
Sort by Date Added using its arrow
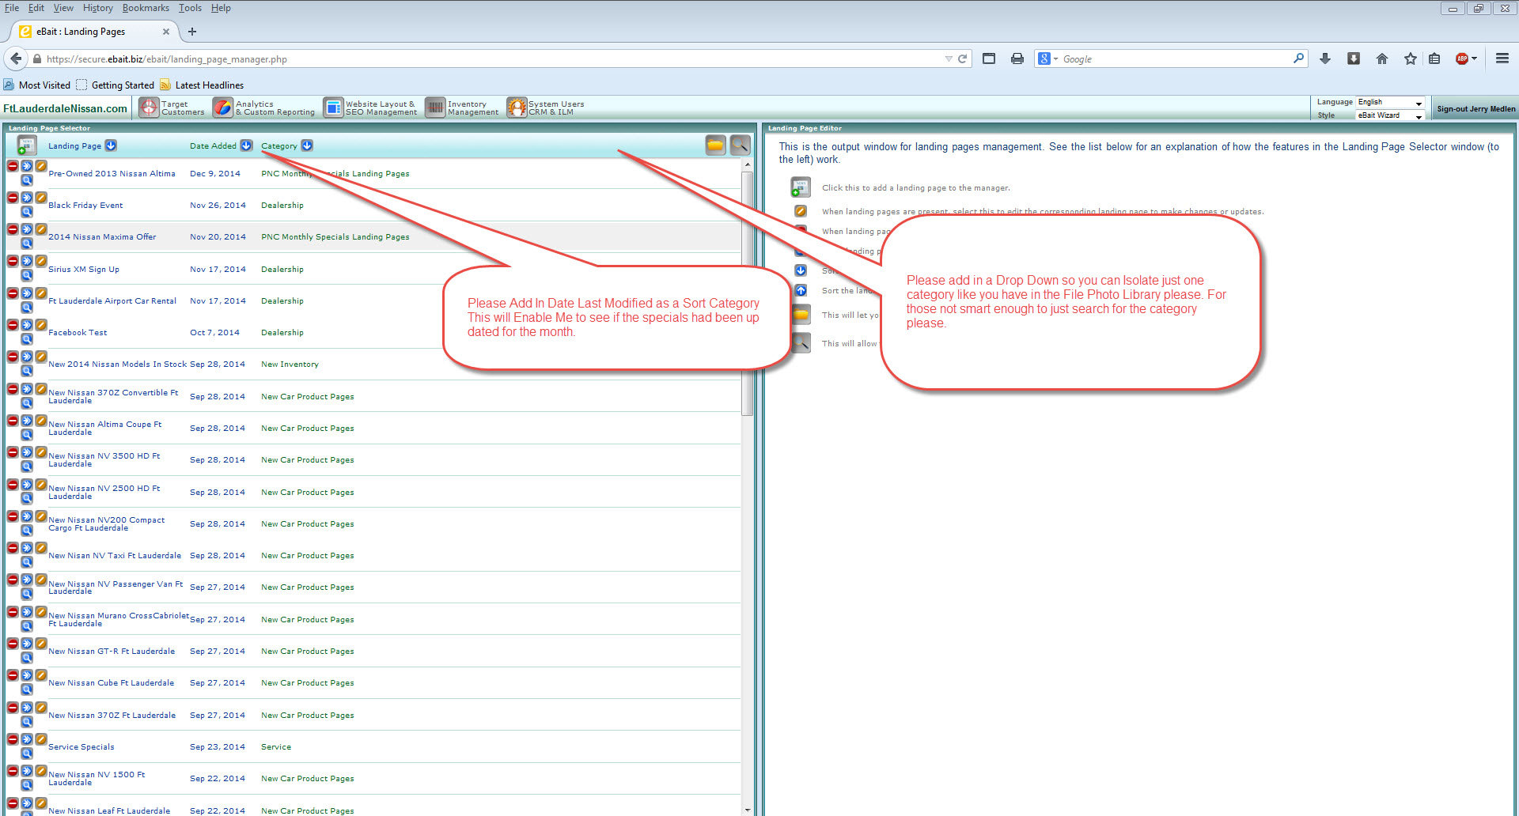[x=246, y=145]
